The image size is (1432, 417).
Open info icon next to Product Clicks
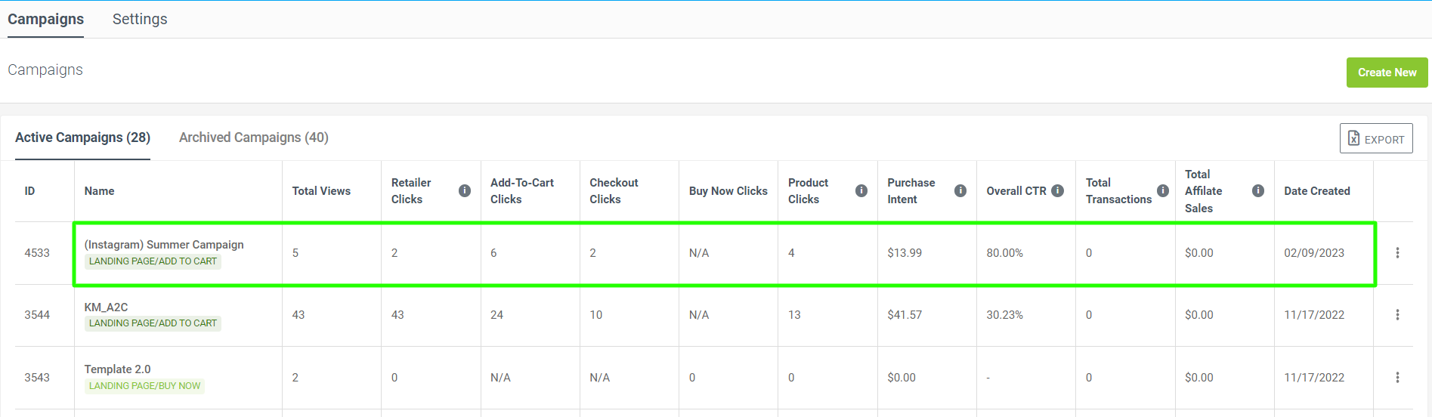pyautogui.click(x=861, y=191)
